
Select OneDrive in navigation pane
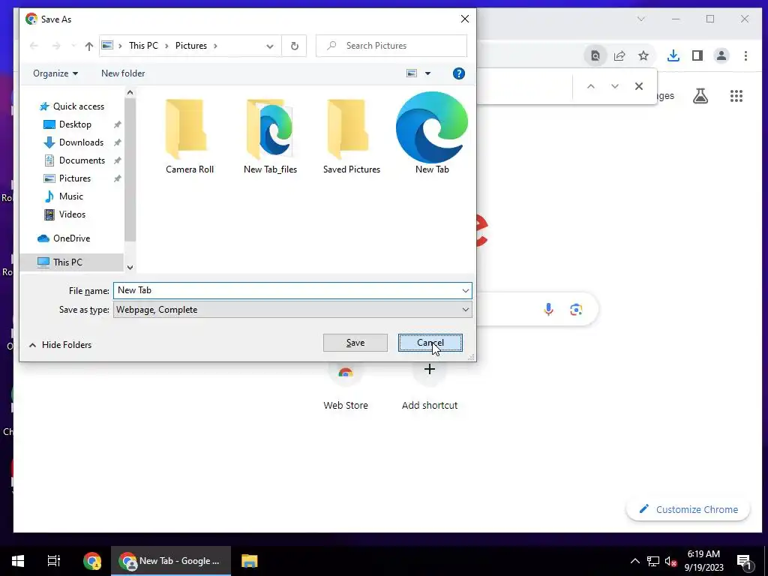[71, 238]
